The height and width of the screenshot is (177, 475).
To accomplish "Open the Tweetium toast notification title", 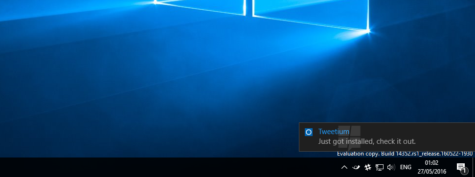I will [x=334, y=132].
